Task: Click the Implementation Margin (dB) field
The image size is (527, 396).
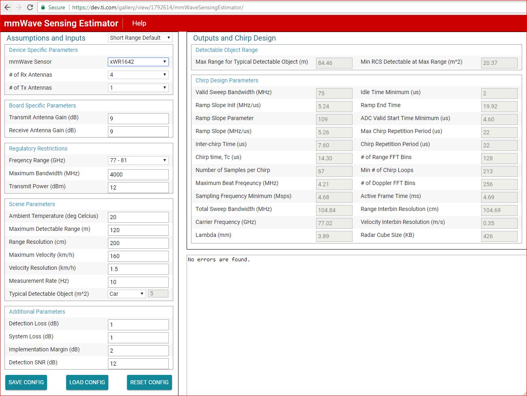Action: [x=138, y=351]
